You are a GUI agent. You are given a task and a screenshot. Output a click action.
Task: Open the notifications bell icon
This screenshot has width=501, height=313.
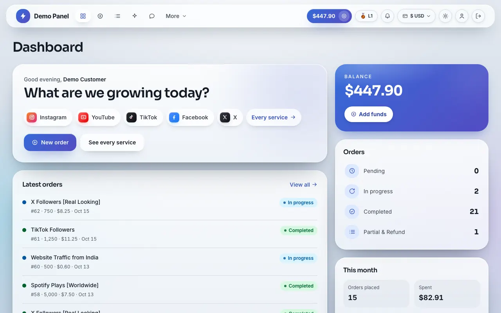tap(387, 16)
